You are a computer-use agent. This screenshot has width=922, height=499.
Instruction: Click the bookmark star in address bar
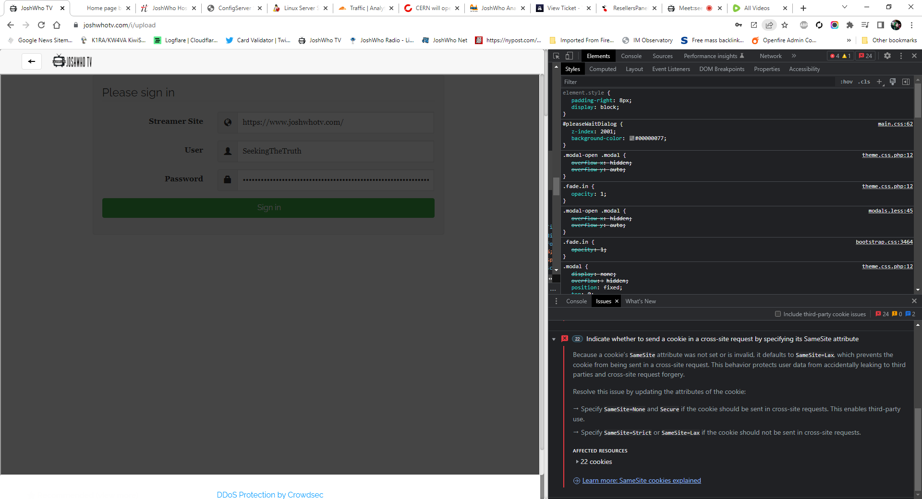tap(785, 25)
